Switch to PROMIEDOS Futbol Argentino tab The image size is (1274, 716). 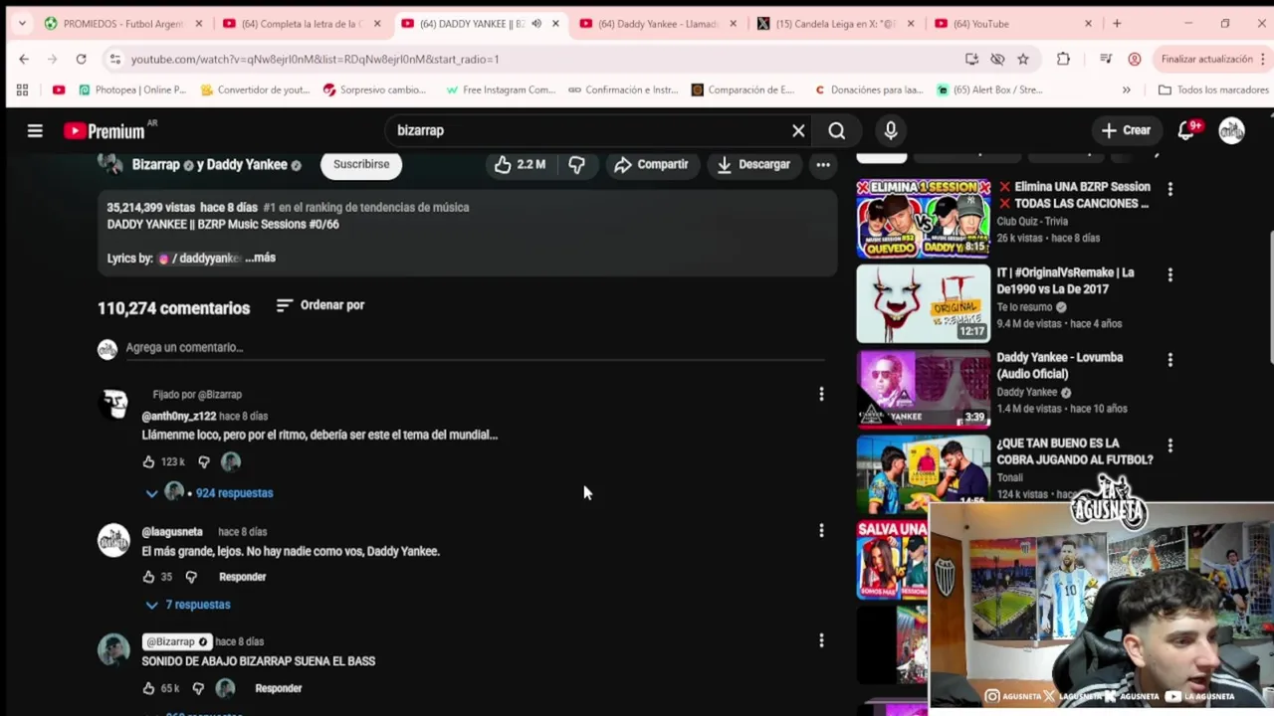coord(123,24)
